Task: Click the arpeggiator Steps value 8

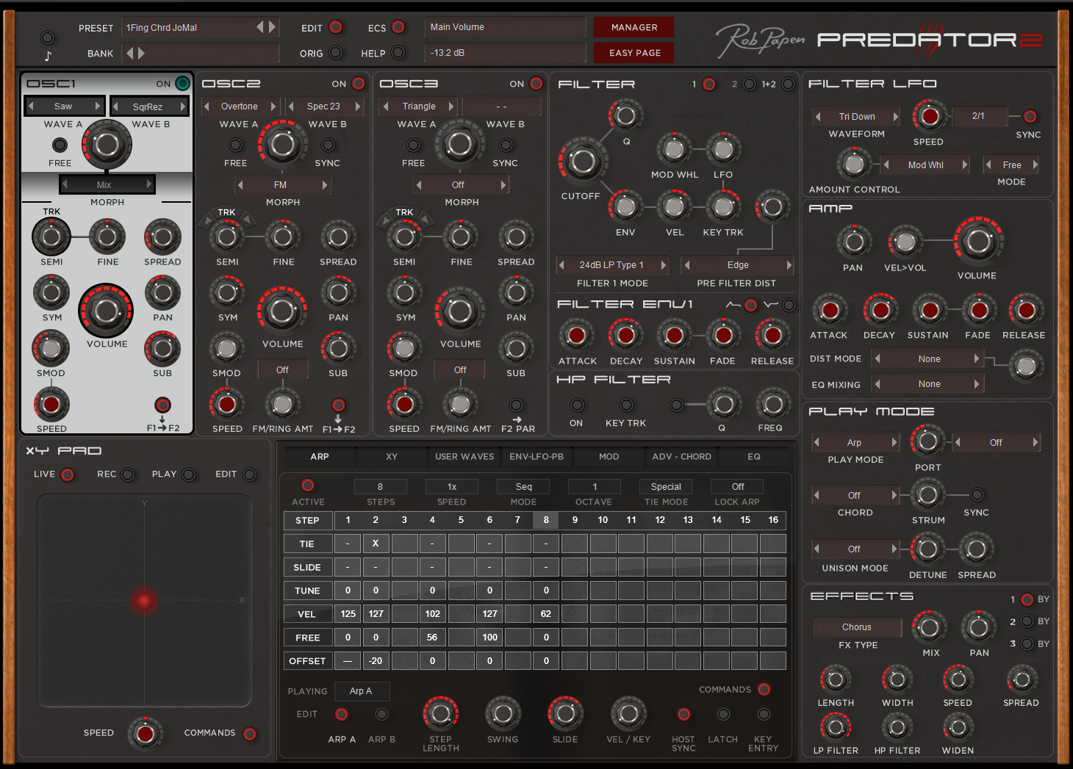Action: click(x=380, y=486)
